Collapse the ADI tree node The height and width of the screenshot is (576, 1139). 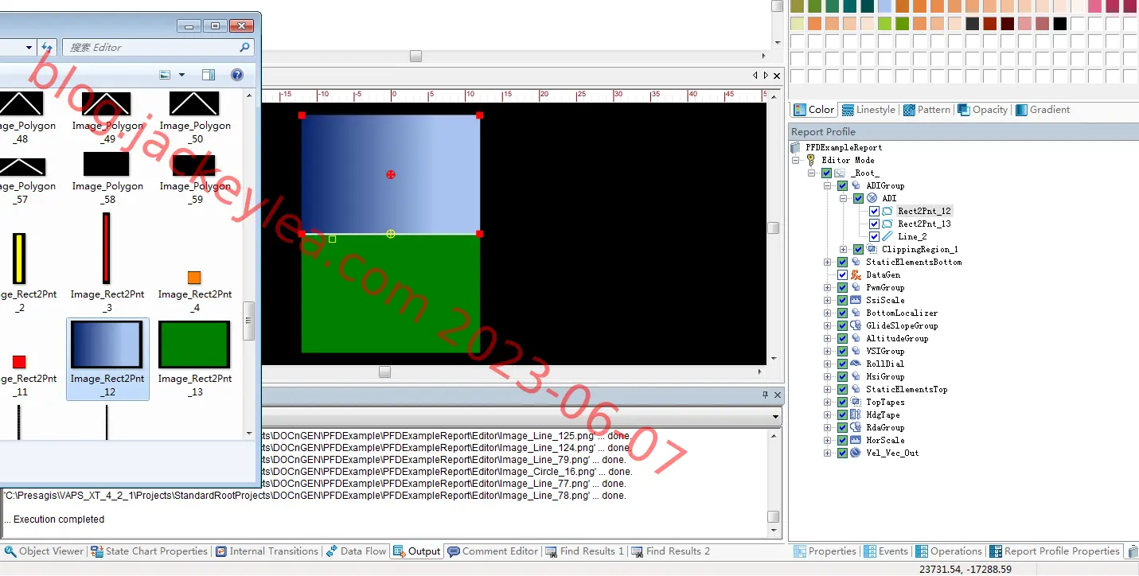click(x=843, y=198)
